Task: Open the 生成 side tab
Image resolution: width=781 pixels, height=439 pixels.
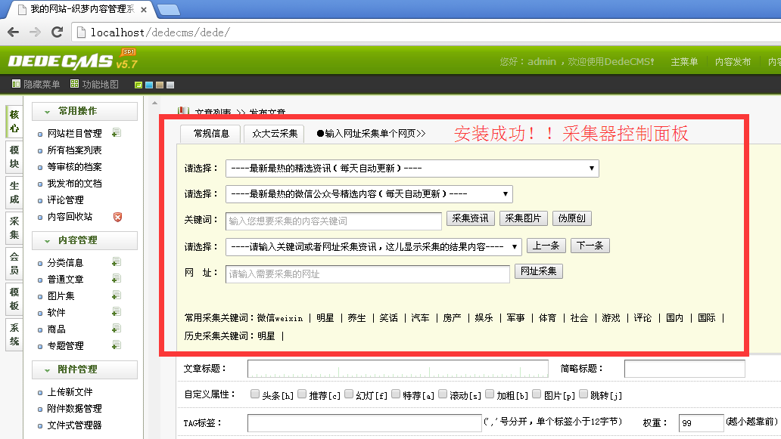Action: coord(14,193)
